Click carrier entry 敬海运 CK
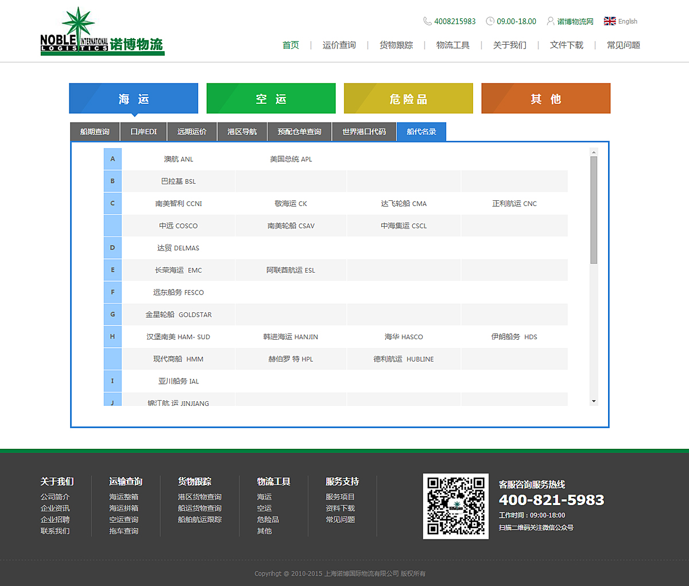689x586 pixels. pyautogui.click(x=291, y=204)
